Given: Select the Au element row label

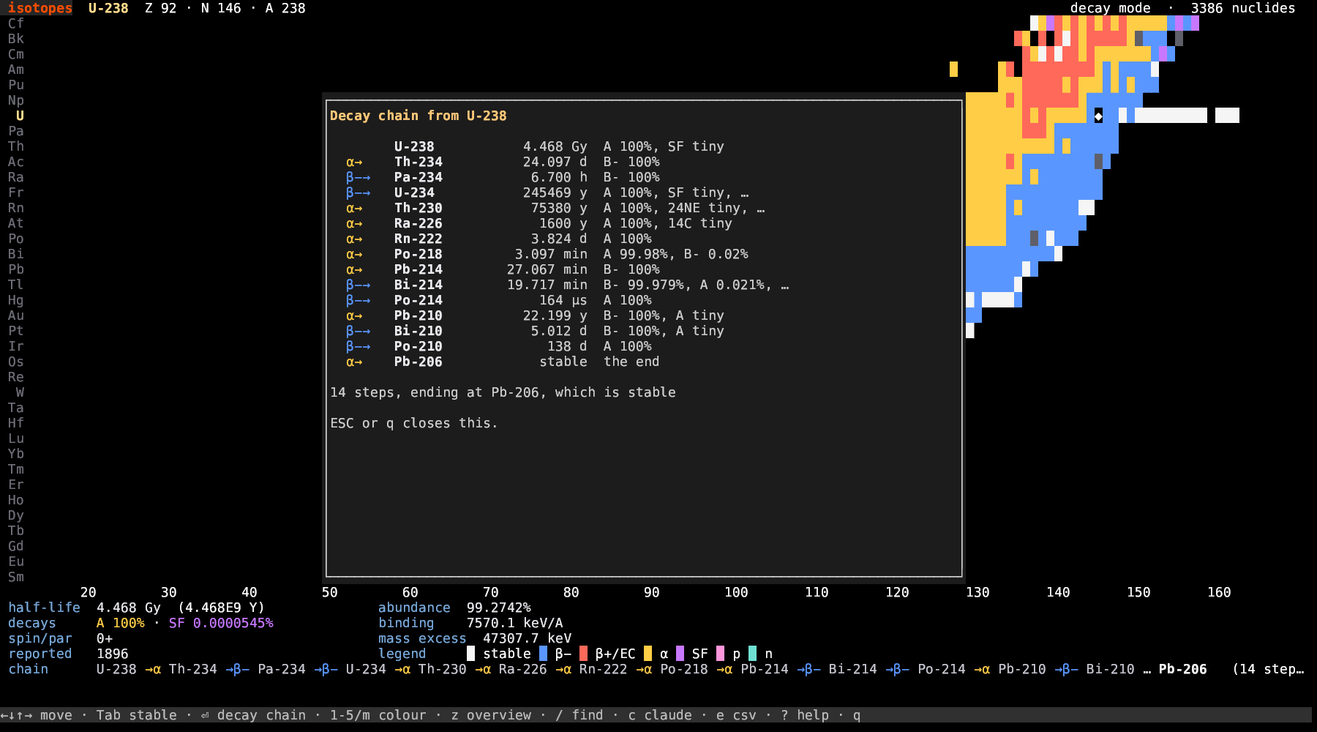Looking at the screenshot, I should pyautogui.click(x=16, y=315).
